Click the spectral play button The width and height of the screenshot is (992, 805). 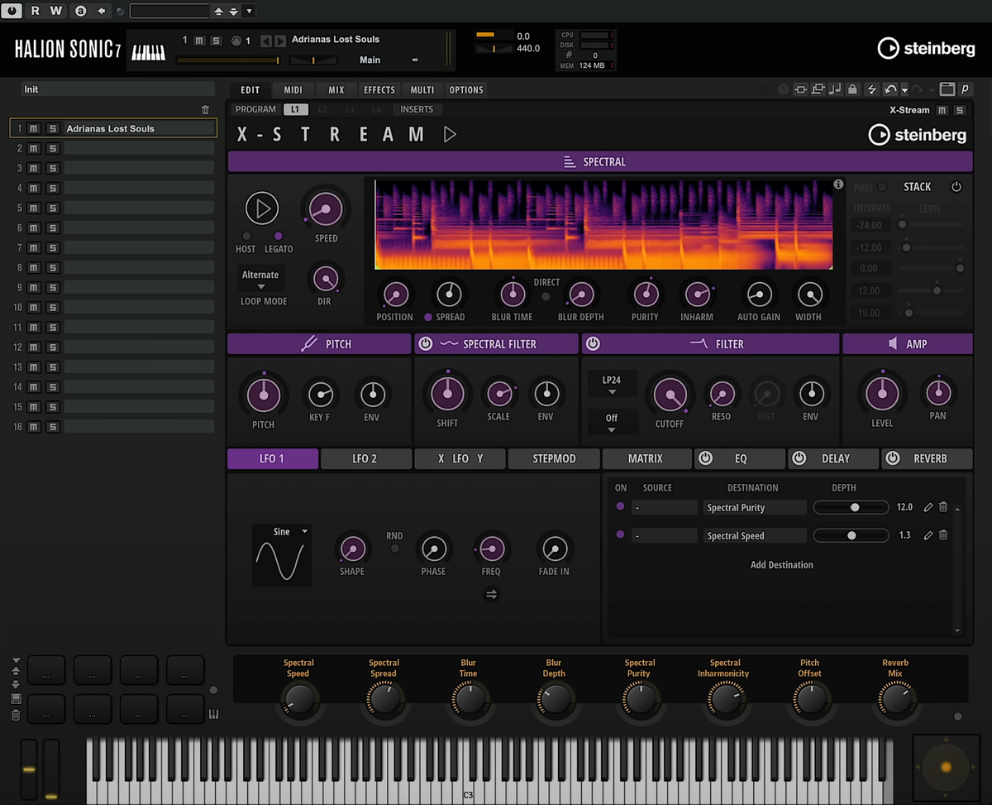click(262, 208)
